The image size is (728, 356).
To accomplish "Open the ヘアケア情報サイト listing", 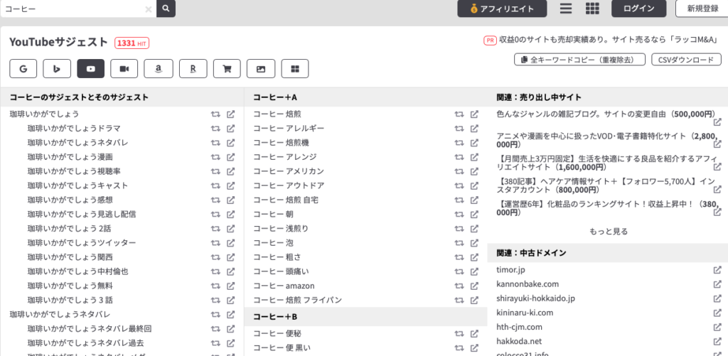I will (x=605, y=185).
